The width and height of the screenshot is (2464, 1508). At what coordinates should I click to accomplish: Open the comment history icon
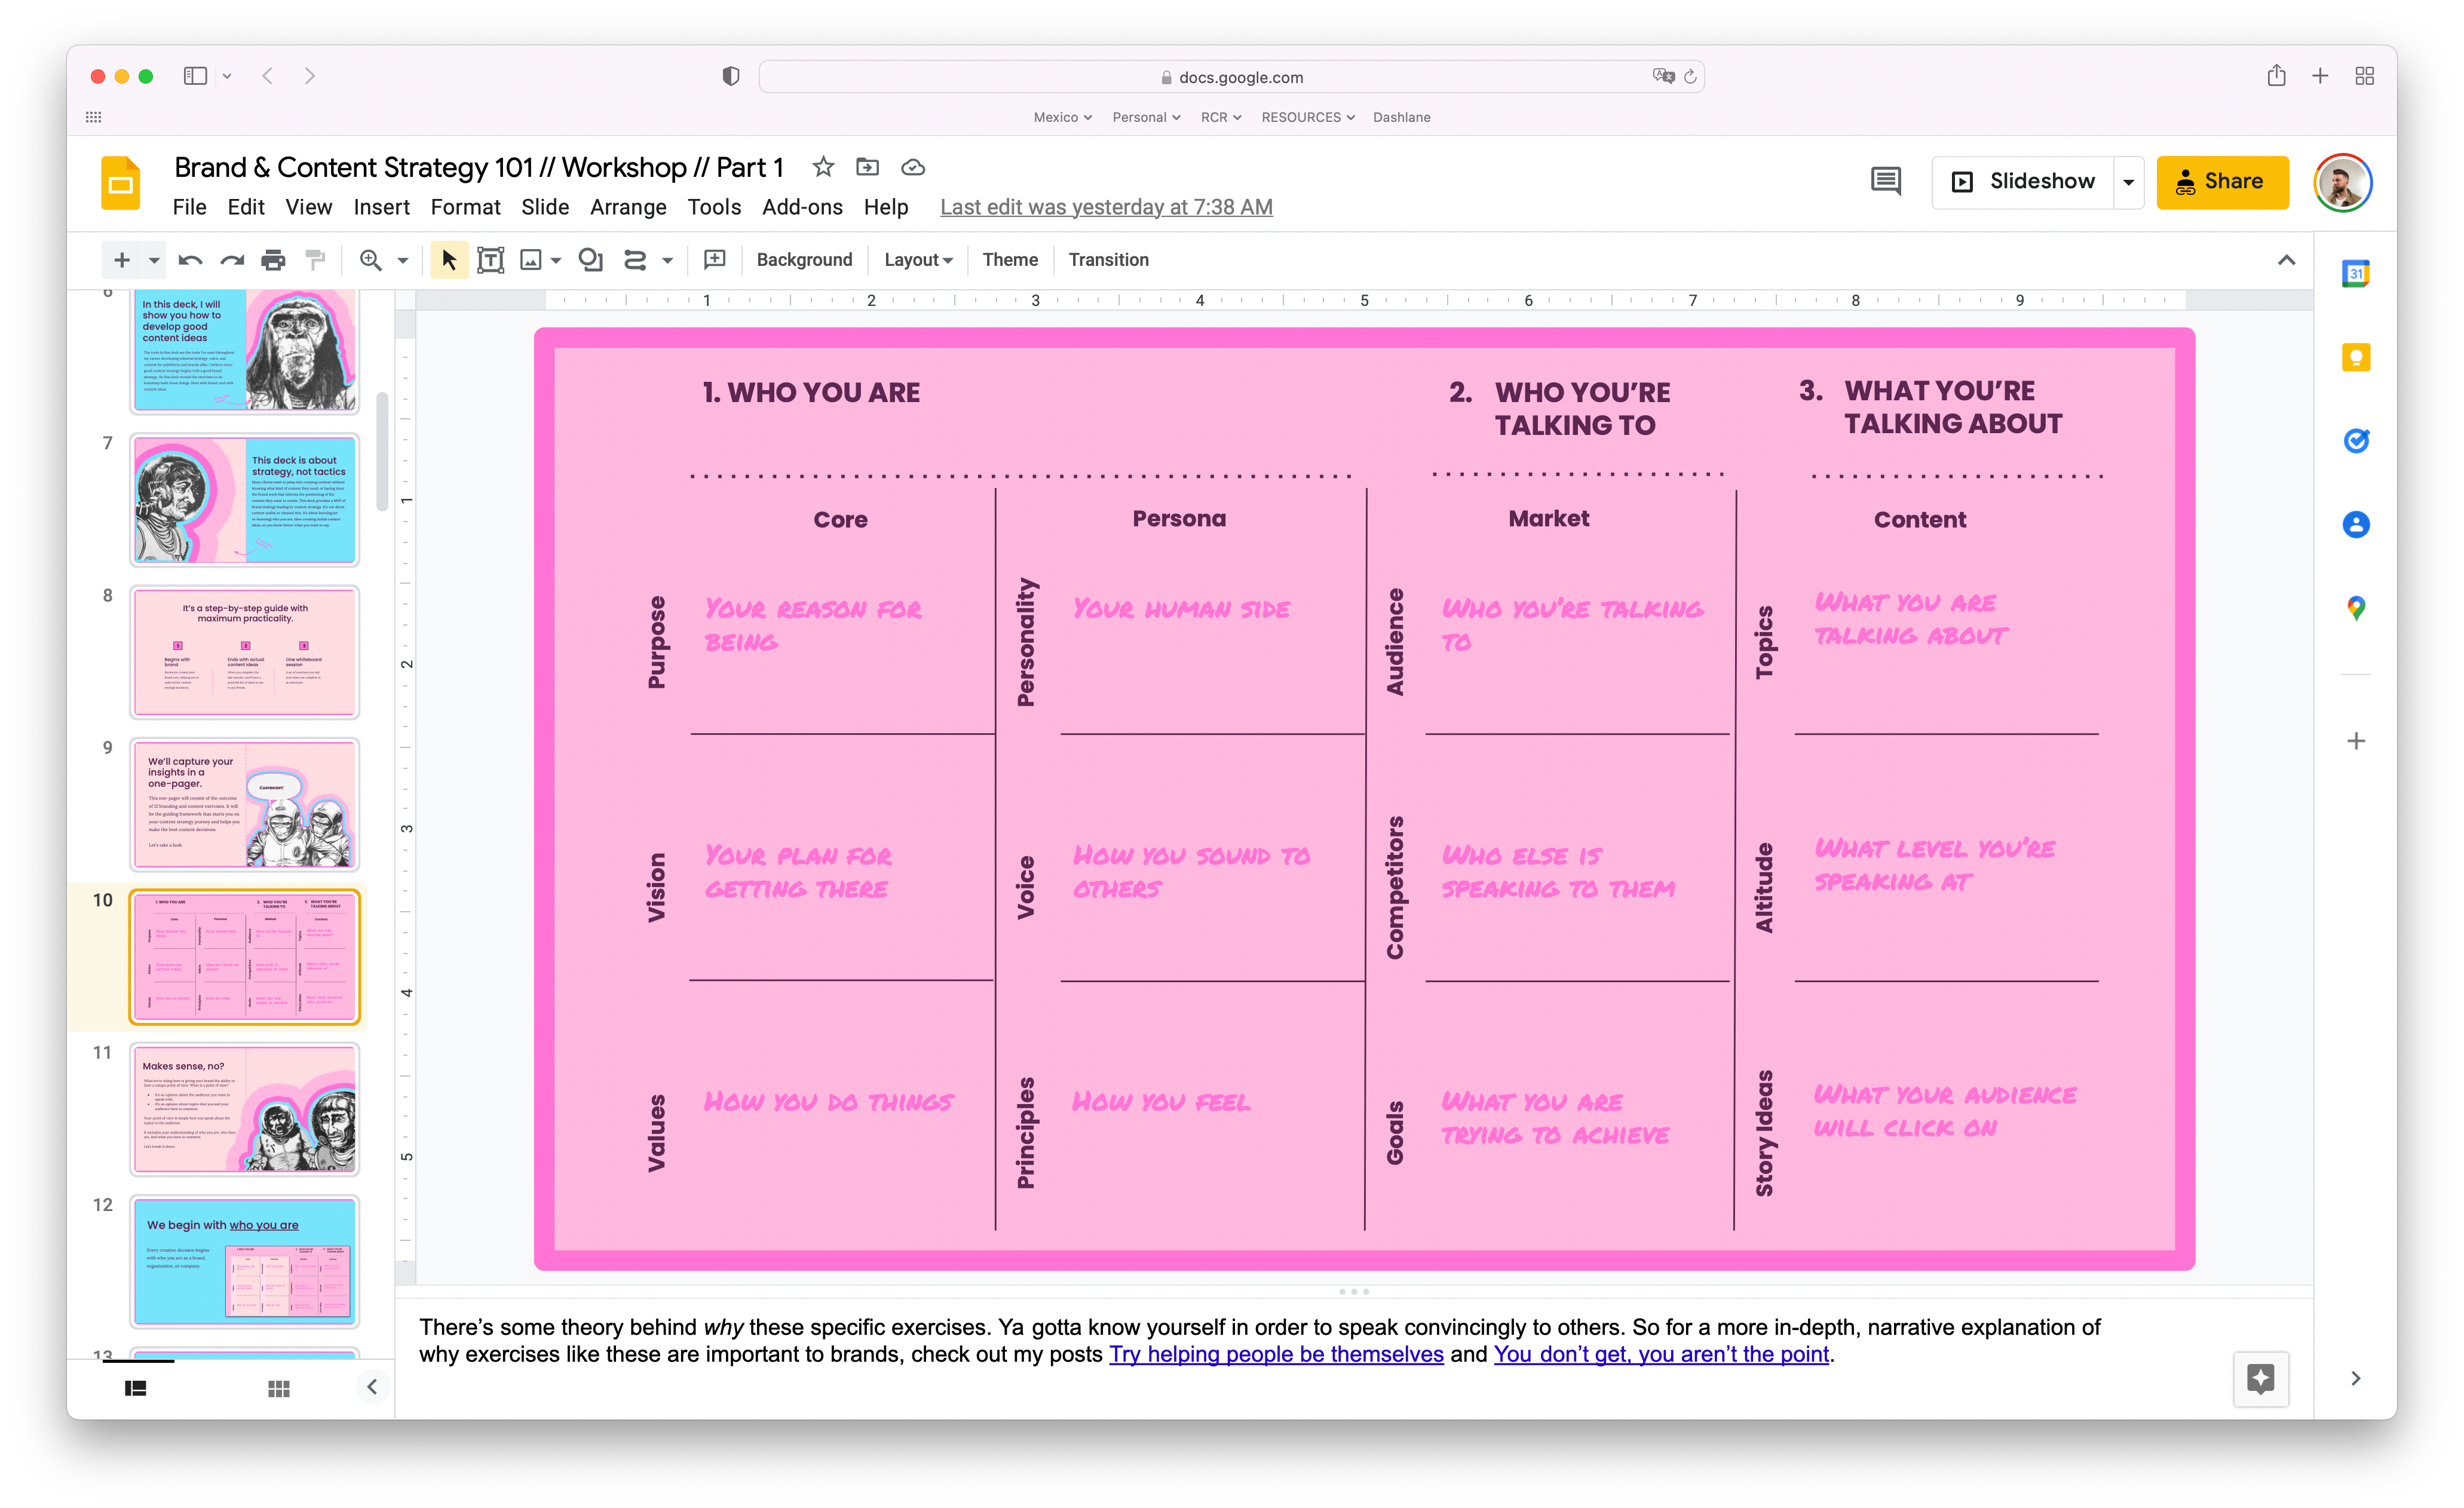tap(1886, 181)
